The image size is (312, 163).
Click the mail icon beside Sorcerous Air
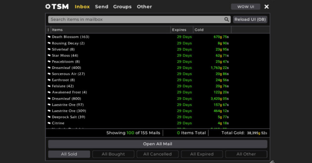[49, 74]
